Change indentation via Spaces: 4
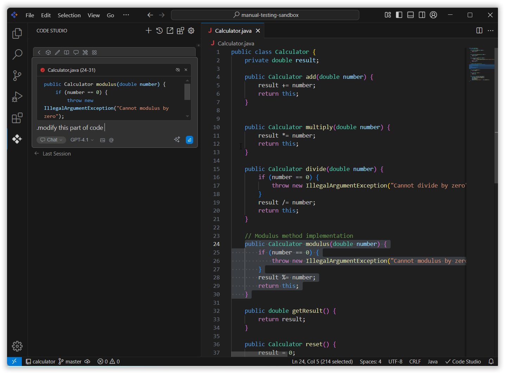The height and width of the screenshot is (374, 505). pyautogui.click(x=371, y=361)
